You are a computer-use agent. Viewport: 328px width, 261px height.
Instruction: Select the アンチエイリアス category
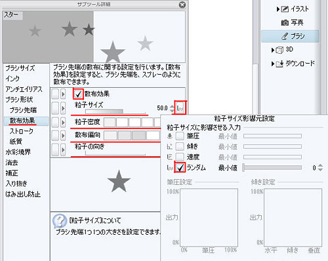[24, 89]
